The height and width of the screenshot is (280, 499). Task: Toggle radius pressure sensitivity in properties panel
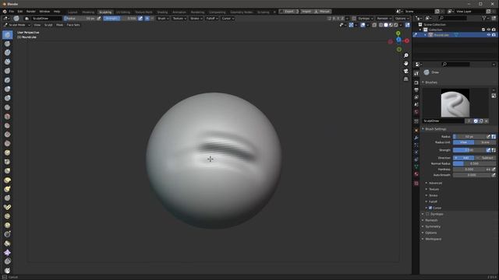pyautogui.click(x=489, y=137)
